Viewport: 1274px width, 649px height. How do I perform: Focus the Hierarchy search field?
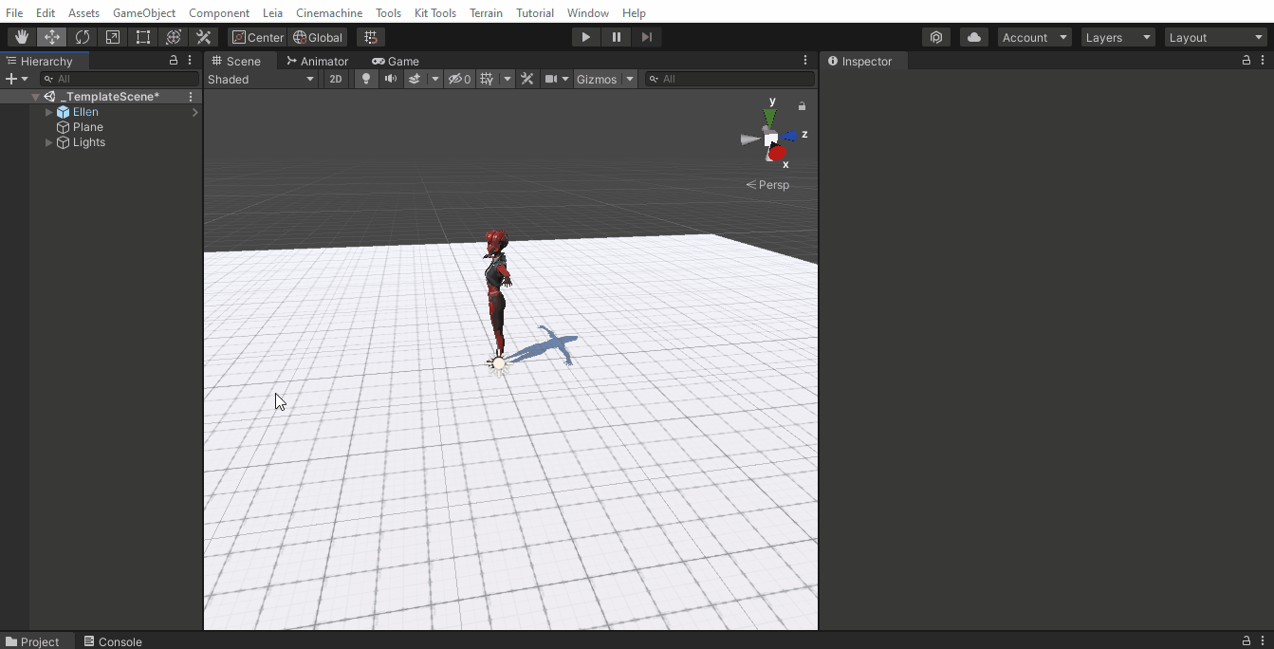pos(120,79)
